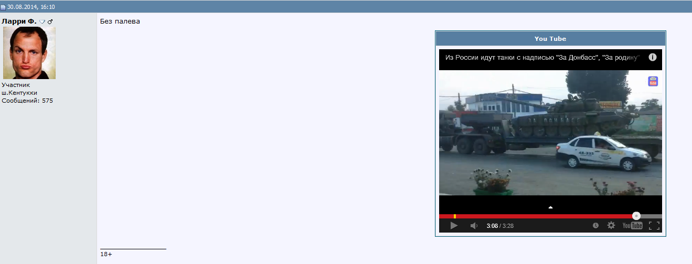Jump to the yellow marker on the timeline

point(455,216)
